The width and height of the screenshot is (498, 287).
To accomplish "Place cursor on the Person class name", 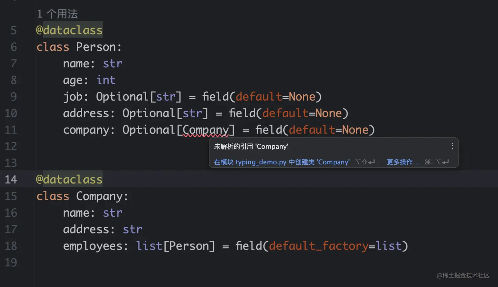I will (96, 47).
